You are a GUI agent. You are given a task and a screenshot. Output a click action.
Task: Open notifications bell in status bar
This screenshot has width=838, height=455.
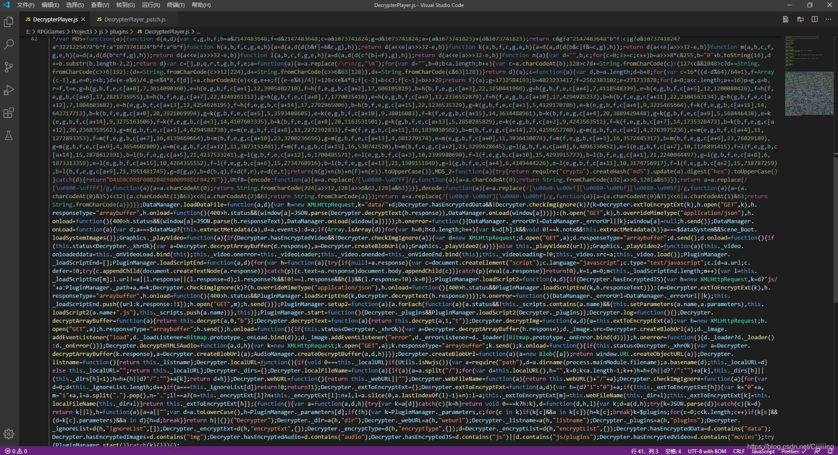(x=830, y=451)
